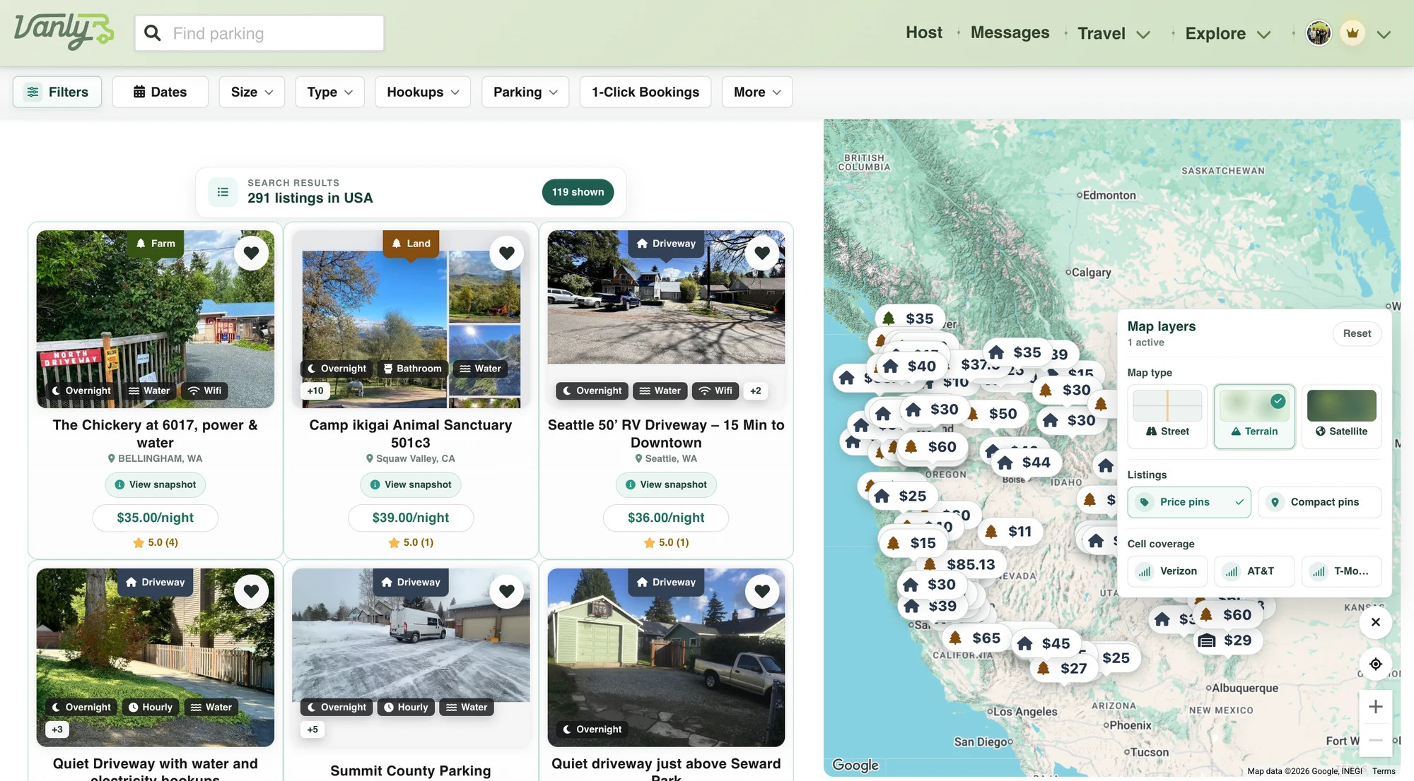Open the user profile avatar
This screenshot has width=1414, height=781.
click(1319, 33)
